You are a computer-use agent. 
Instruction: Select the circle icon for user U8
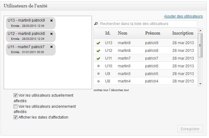(x=98, y=81)
